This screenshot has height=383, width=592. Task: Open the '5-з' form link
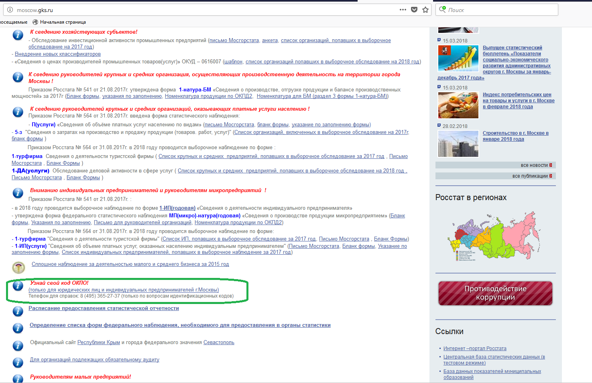18,132
